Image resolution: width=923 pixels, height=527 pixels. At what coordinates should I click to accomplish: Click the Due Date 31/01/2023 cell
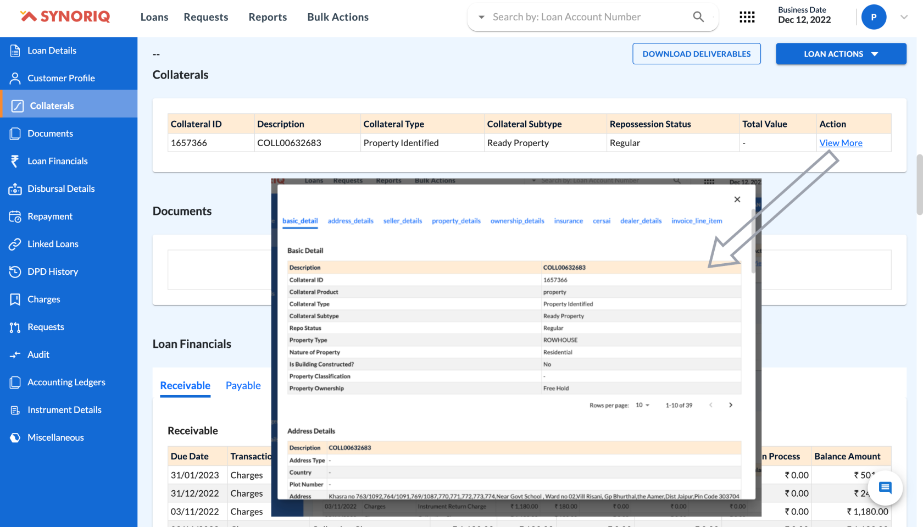pos(197,475)
